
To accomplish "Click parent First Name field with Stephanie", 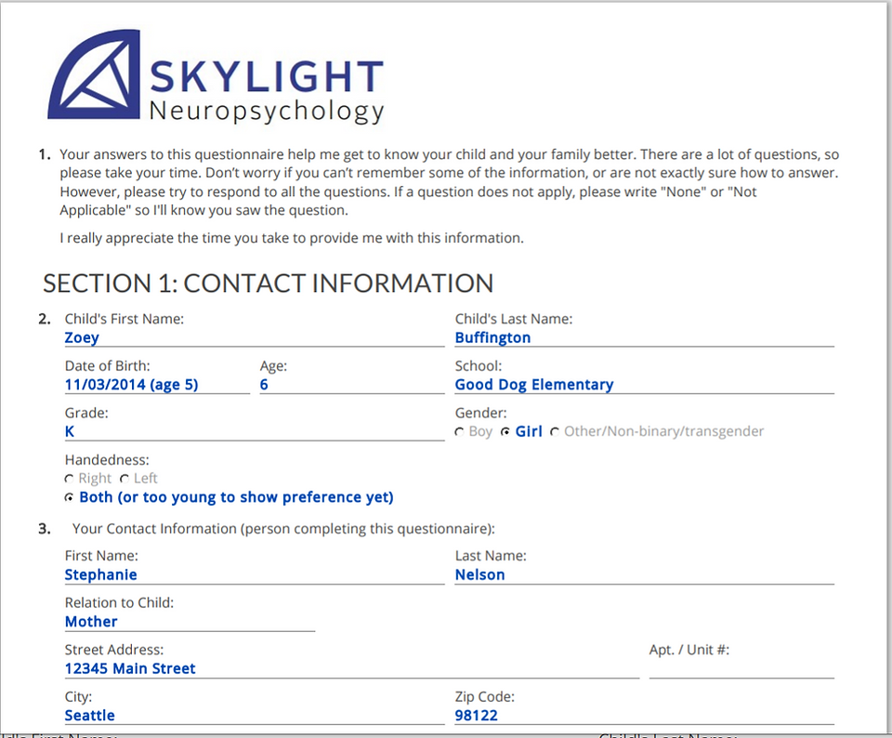I will pos(255,575).
